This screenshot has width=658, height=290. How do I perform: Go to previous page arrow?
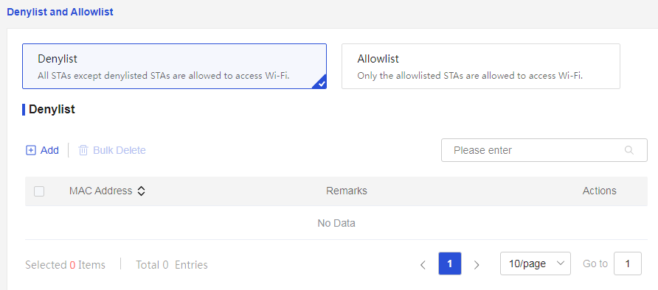tap(423, 264)
